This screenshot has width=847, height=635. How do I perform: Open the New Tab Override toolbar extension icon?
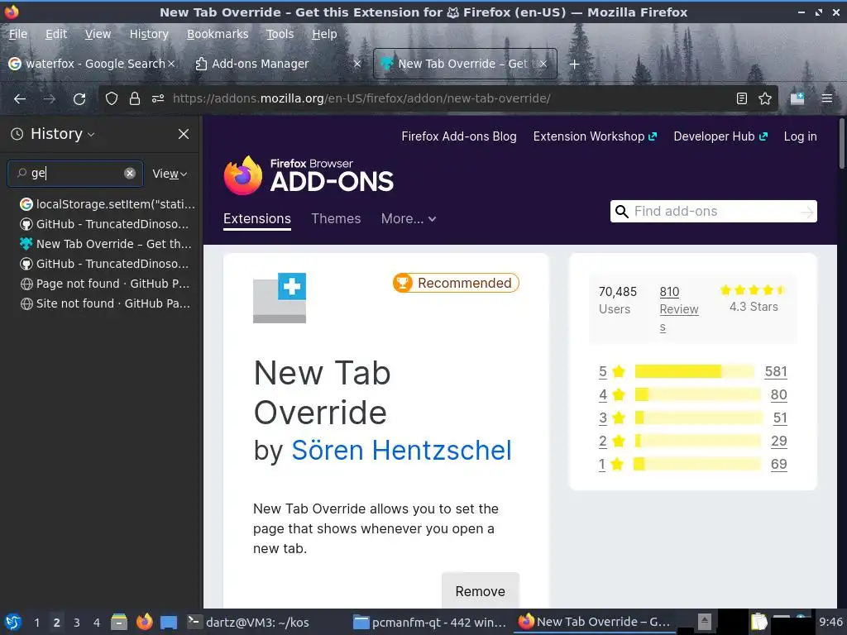pyautogui.click(x=797, y=98)
